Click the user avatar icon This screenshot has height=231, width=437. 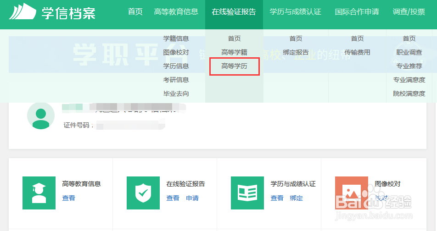coord(41,116)
